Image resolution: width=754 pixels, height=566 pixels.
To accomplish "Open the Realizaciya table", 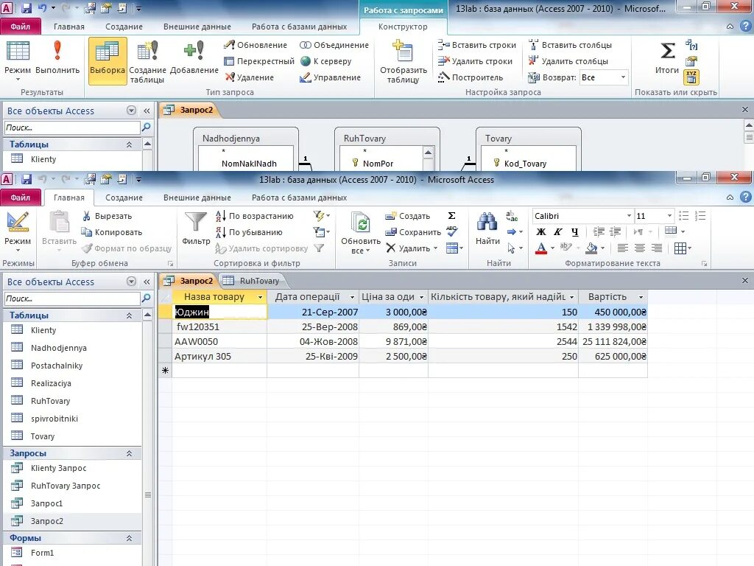I will pyautogui.click(x=51, y=383).
